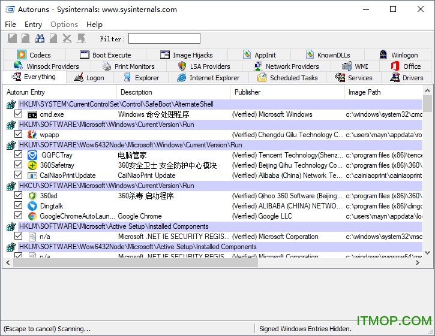Open the File menu
Viewport: 435px width, 336px height.
(x=11, y=25)
